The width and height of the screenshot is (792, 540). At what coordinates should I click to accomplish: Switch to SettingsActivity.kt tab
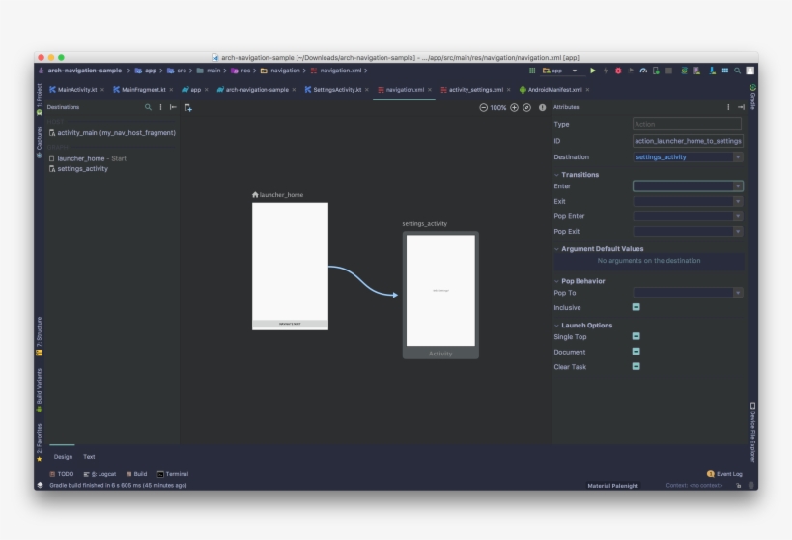pos(337,90)
